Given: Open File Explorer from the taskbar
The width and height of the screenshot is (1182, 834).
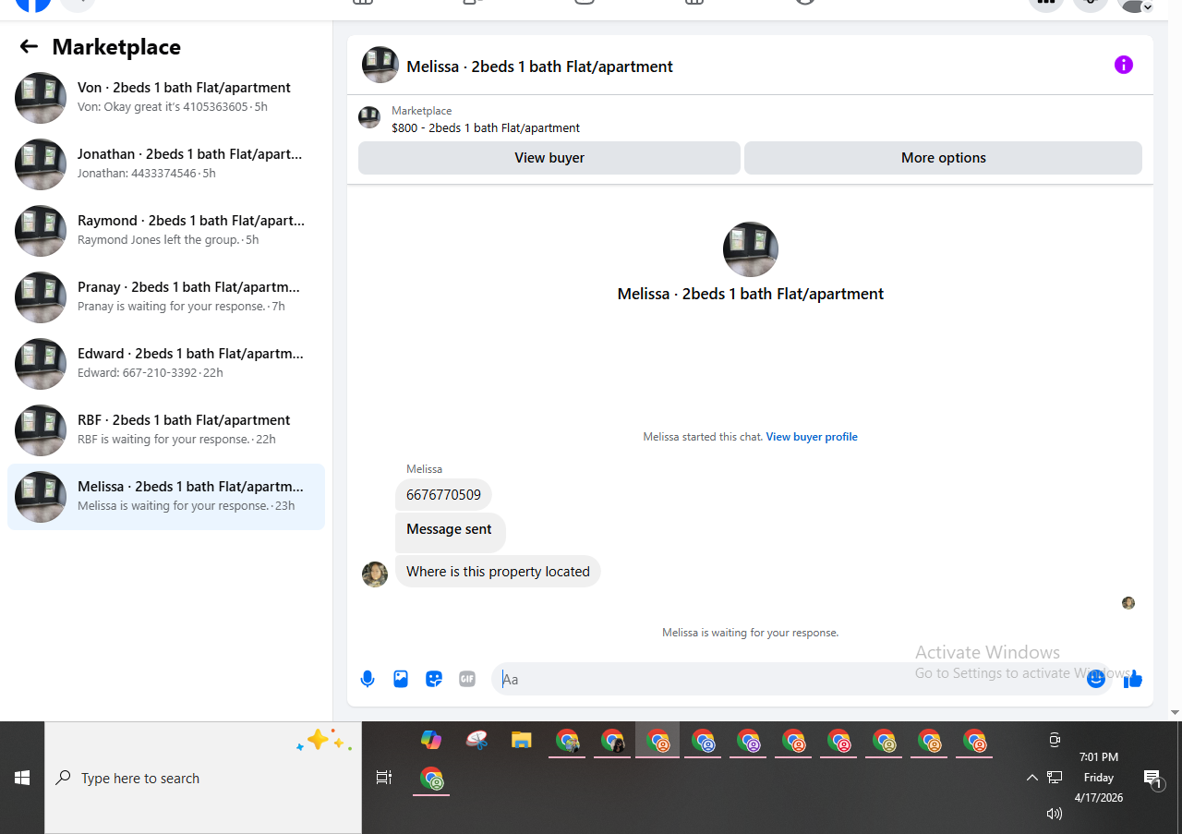Looking at the screenshot, I should click(522, 740).
